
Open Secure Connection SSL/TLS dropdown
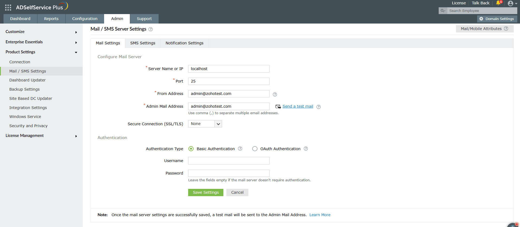coord(205,124)
